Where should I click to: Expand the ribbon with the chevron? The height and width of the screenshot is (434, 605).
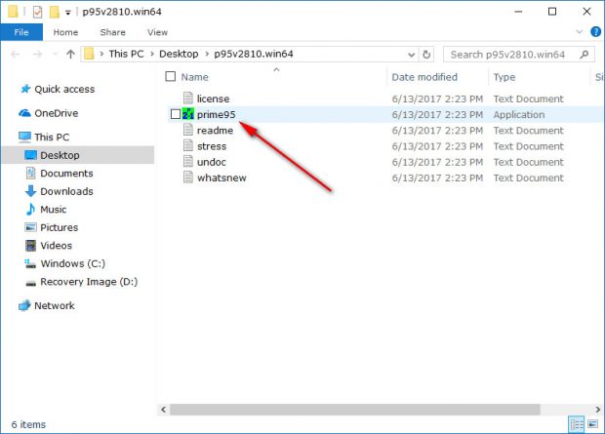(x=580, y=32)
